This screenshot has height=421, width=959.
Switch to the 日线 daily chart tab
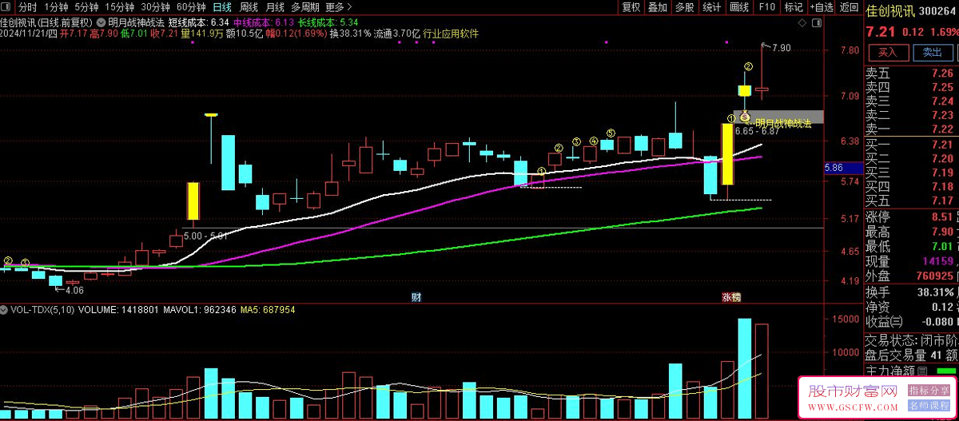[x=221, y=7]
